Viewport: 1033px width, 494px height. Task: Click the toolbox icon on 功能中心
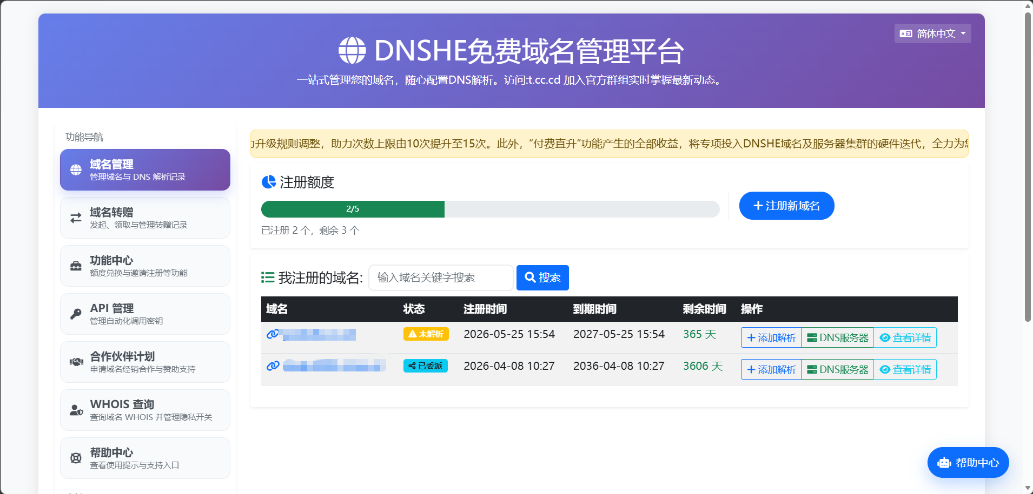click(x=76, y=266)
